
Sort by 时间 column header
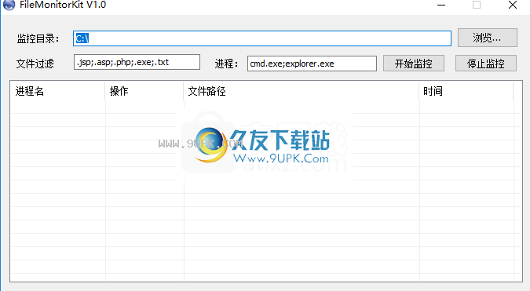point(466,91)
